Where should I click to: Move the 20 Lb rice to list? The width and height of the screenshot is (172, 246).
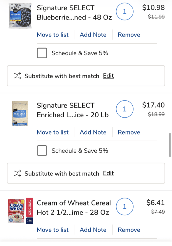[53, 132]
